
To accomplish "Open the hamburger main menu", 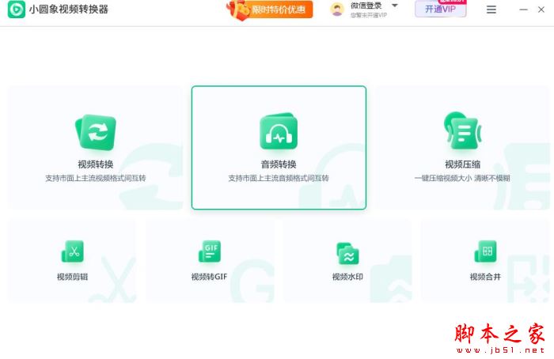I will pyautogui.click(x=491, y=9).
